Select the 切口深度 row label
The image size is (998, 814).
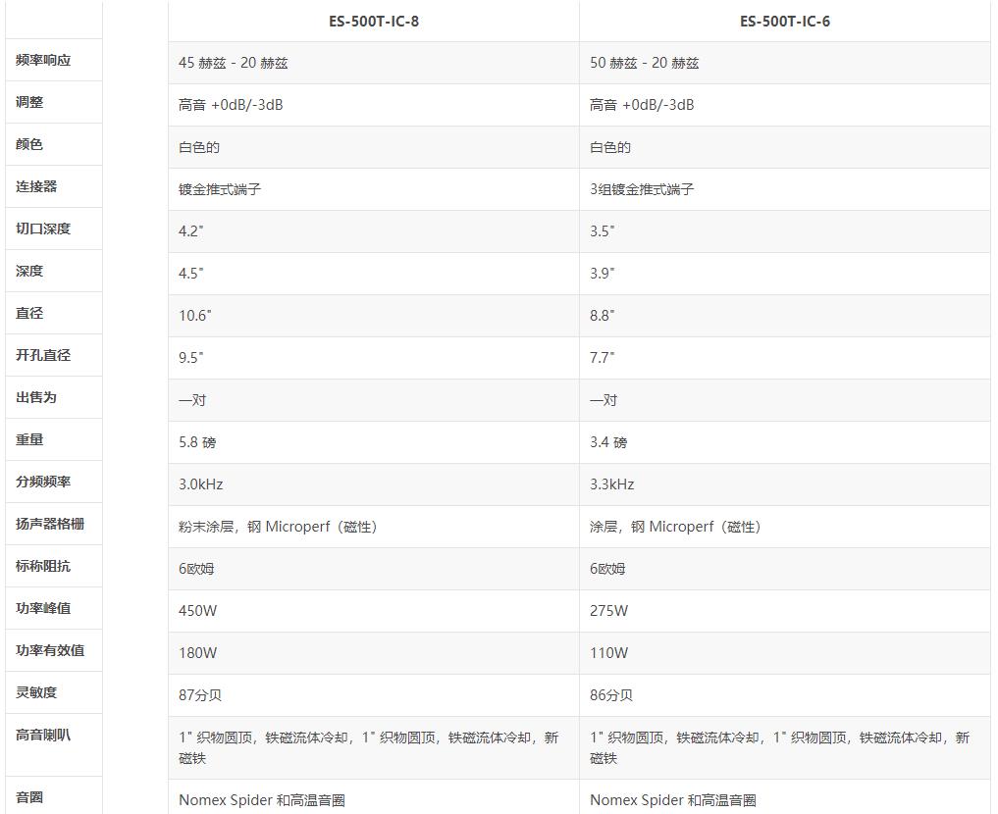[x=43, y=229]
